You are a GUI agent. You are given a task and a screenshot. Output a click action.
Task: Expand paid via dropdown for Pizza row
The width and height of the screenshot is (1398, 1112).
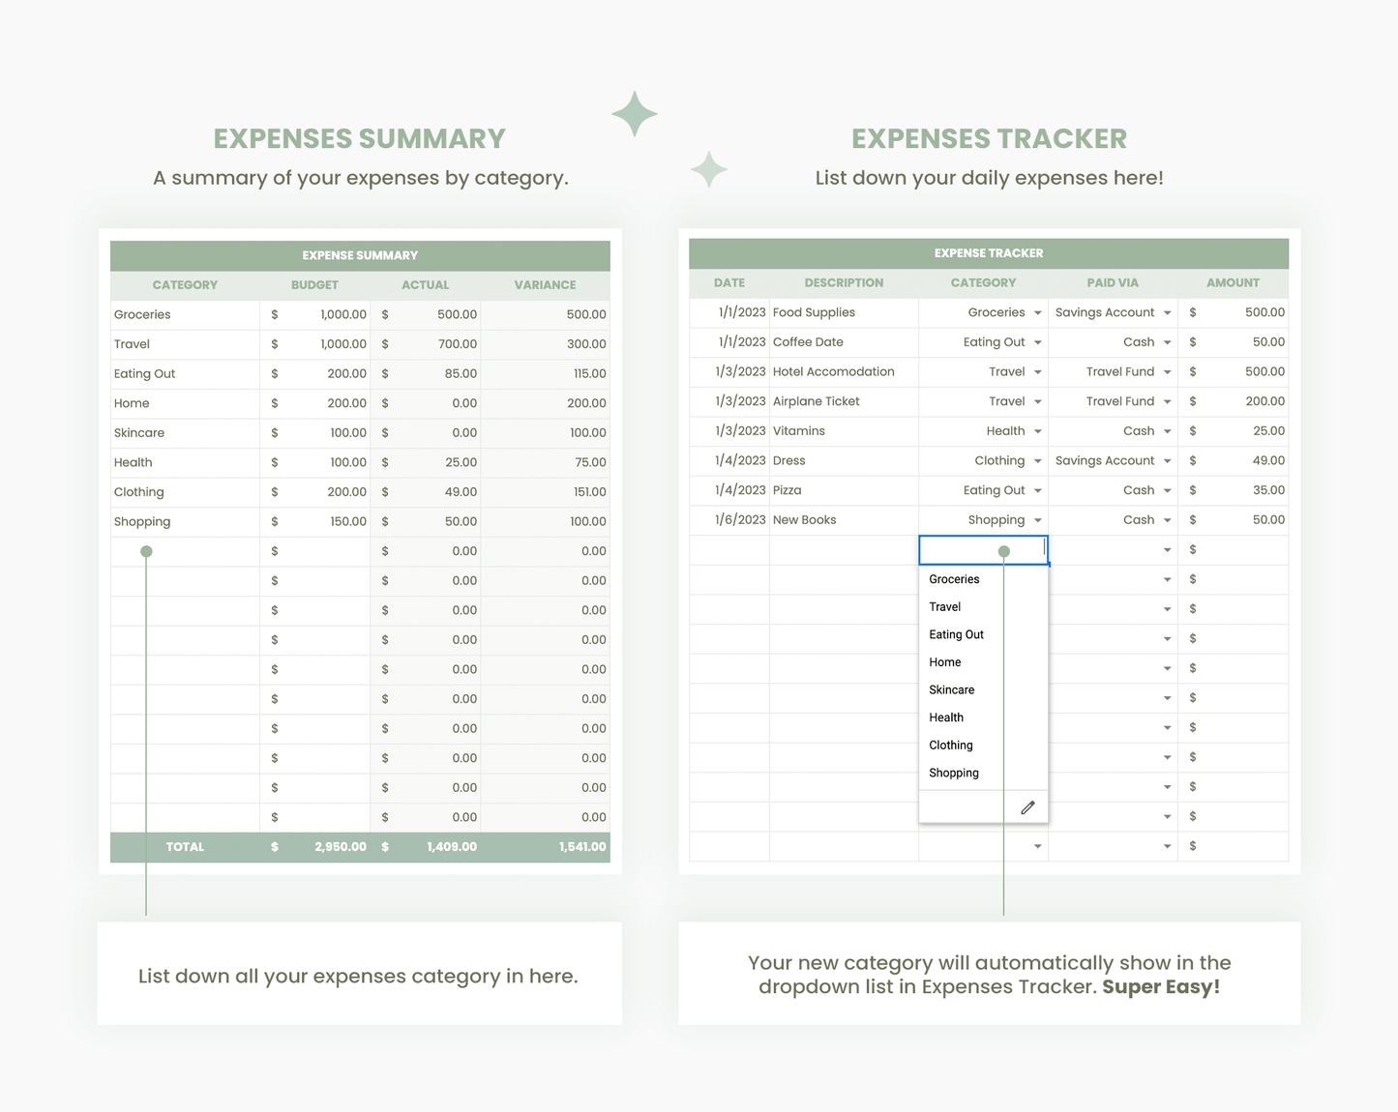click(1167, 491)
